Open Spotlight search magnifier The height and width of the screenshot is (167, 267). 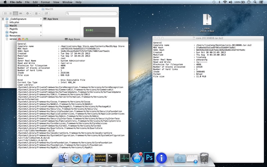[x=255, y=2]
